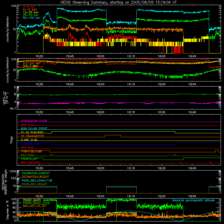This screenshot has width=224, height=224.
Task: Click the cyan 50-100 keV peak near 15:34
Action: click(48, 13)
